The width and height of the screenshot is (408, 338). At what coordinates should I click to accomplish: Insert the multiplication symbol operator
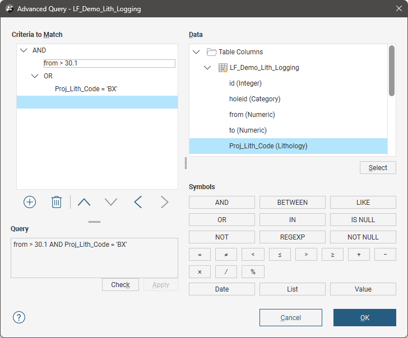200,272
